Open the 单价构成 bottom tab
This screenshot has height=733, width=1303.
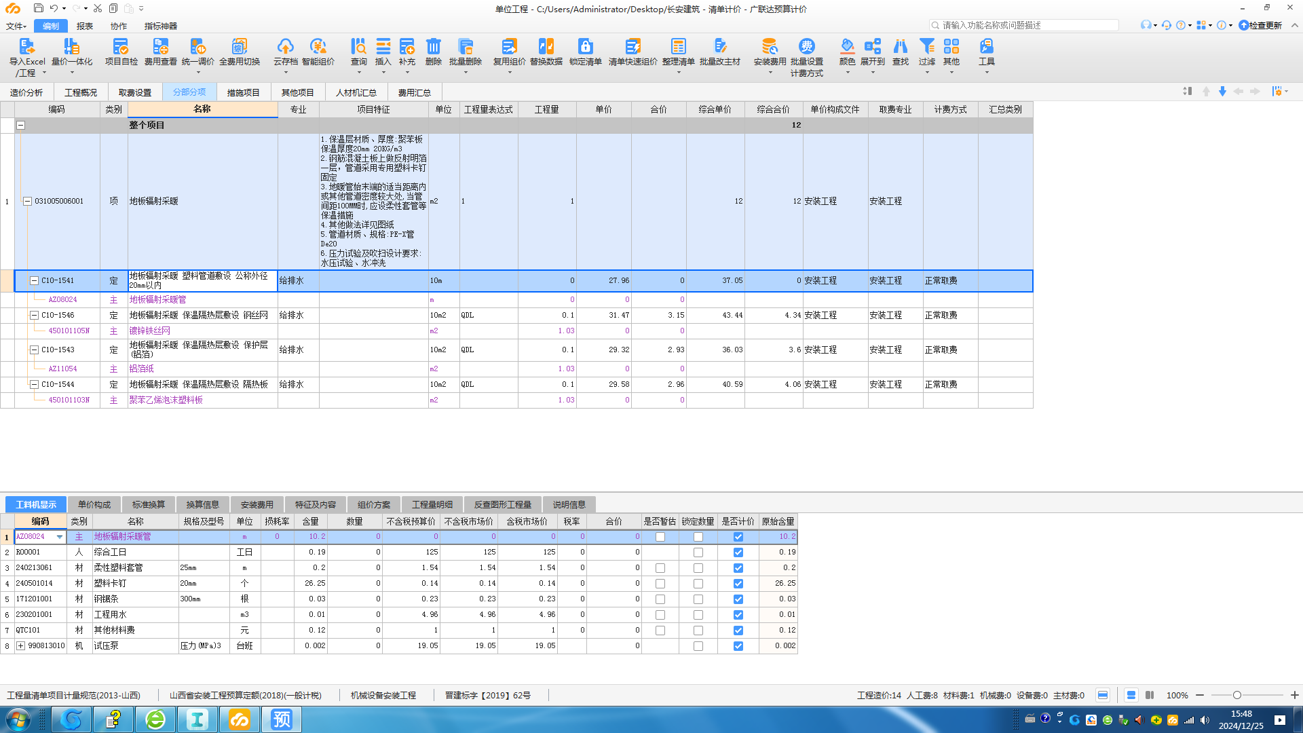(94, 504)
